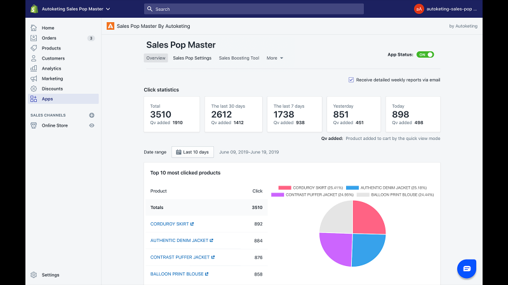Open the AUTHENTIC DENIM JACKET product link
508x285 pixels.
(x=179, y=241)
